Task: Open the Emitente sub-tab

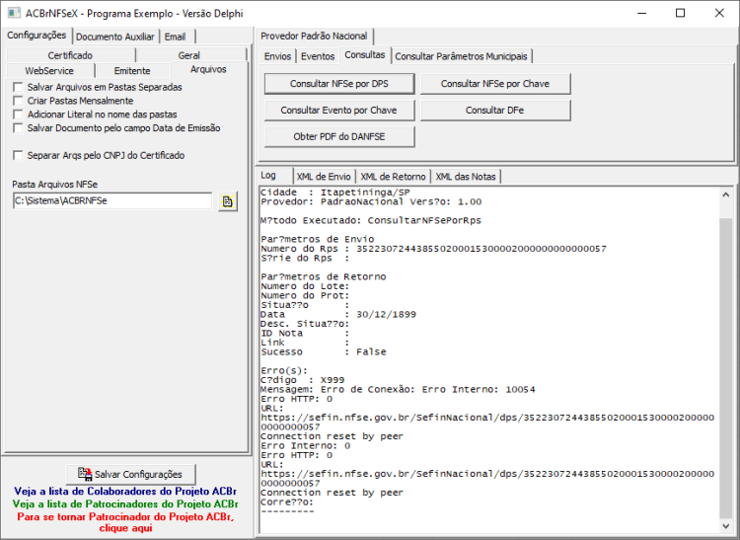Action: tap(132, 71)
